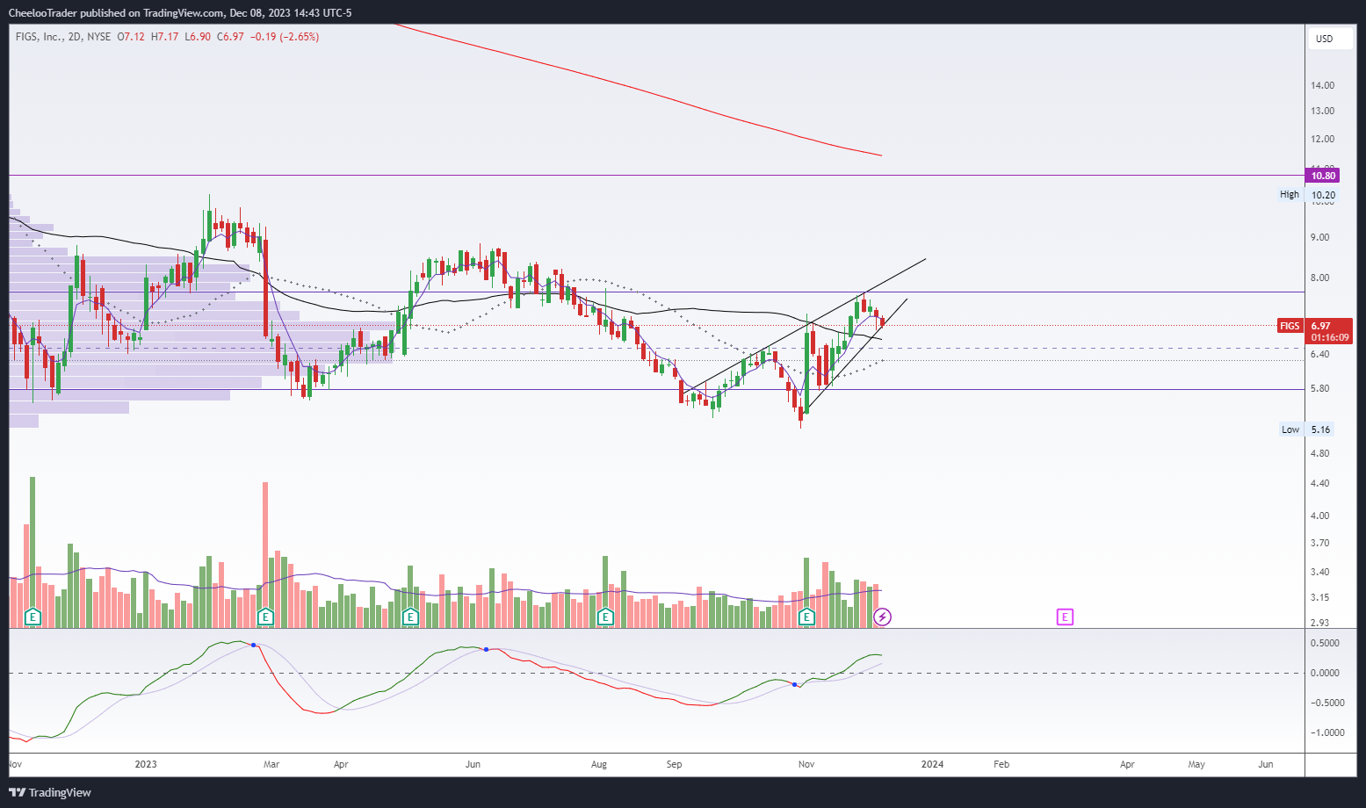
Task: Click the 3.70 price axis label
Action: tap(1319, 543)
